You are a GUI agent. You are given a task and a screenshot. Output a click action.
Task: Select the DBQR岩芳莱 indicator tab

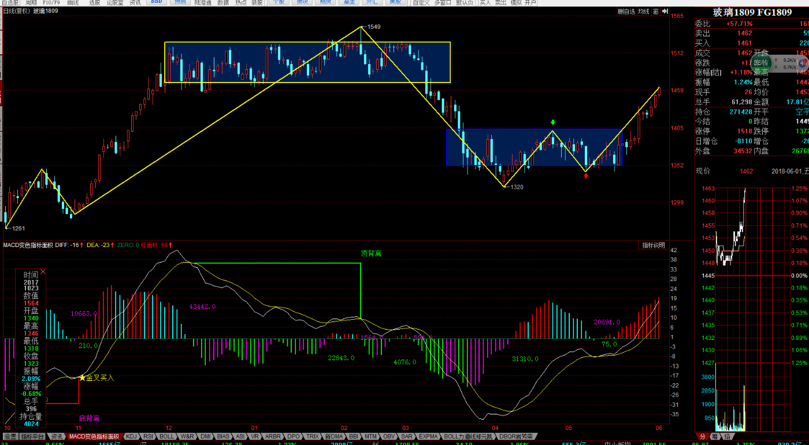(x=515, y=436)
